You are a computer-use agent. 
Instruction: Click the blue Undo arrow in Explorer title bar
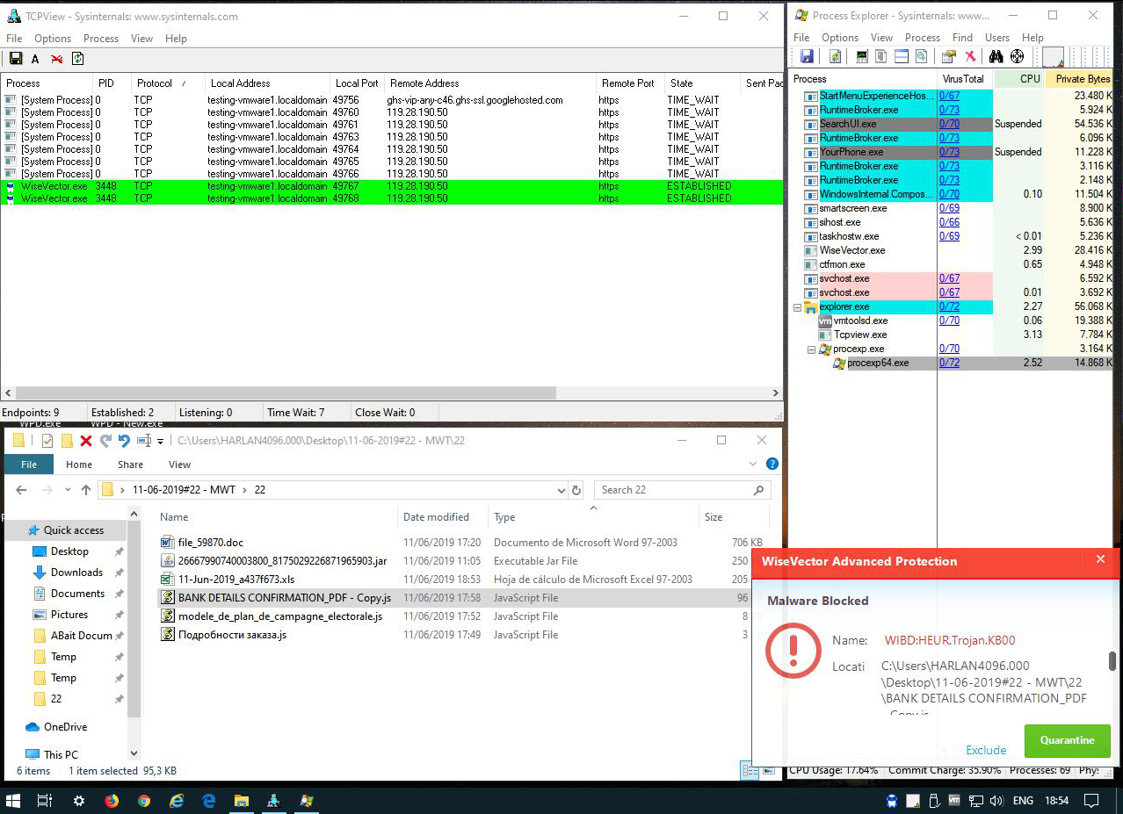(x=124, y=440)
